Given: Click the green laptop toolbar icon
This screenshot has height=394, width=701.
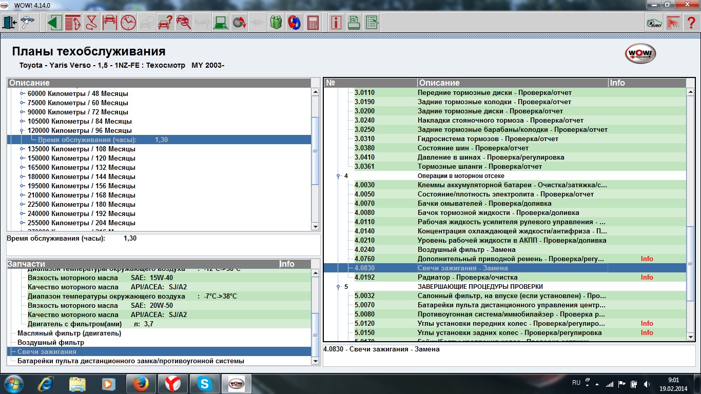Looking at the screenshot, I should point(221,23).
